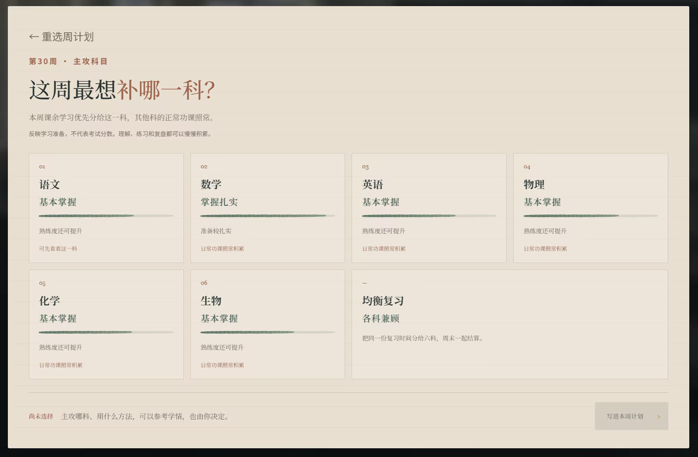Click the heading 这周最想补哪一科?

click(x=122, y=90)
